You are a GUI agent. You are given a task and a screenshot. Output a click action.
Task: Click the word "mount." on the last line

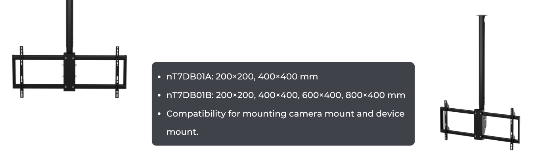pos(182,132)
